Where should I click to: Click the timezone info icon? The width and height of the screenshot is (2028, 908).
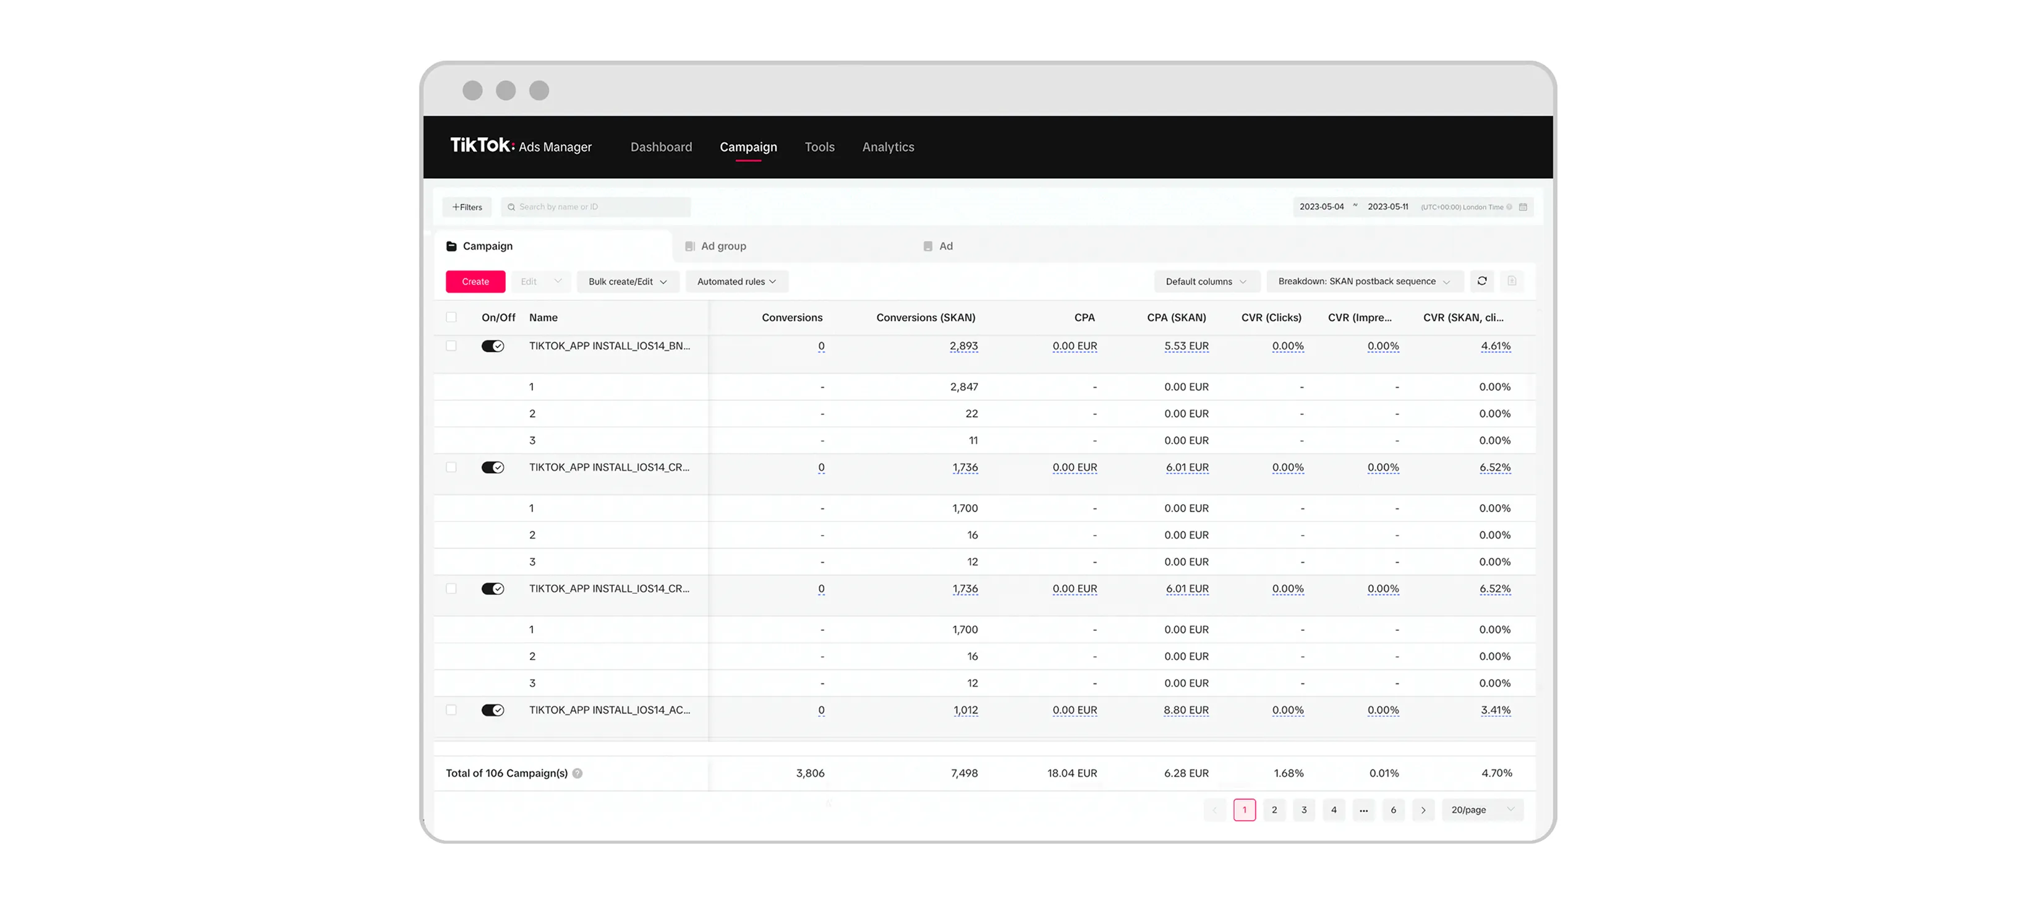click(x=1509, y=207)
